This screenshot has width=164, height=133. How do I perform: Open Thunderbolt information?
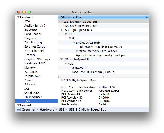click(x=33, y=97)
